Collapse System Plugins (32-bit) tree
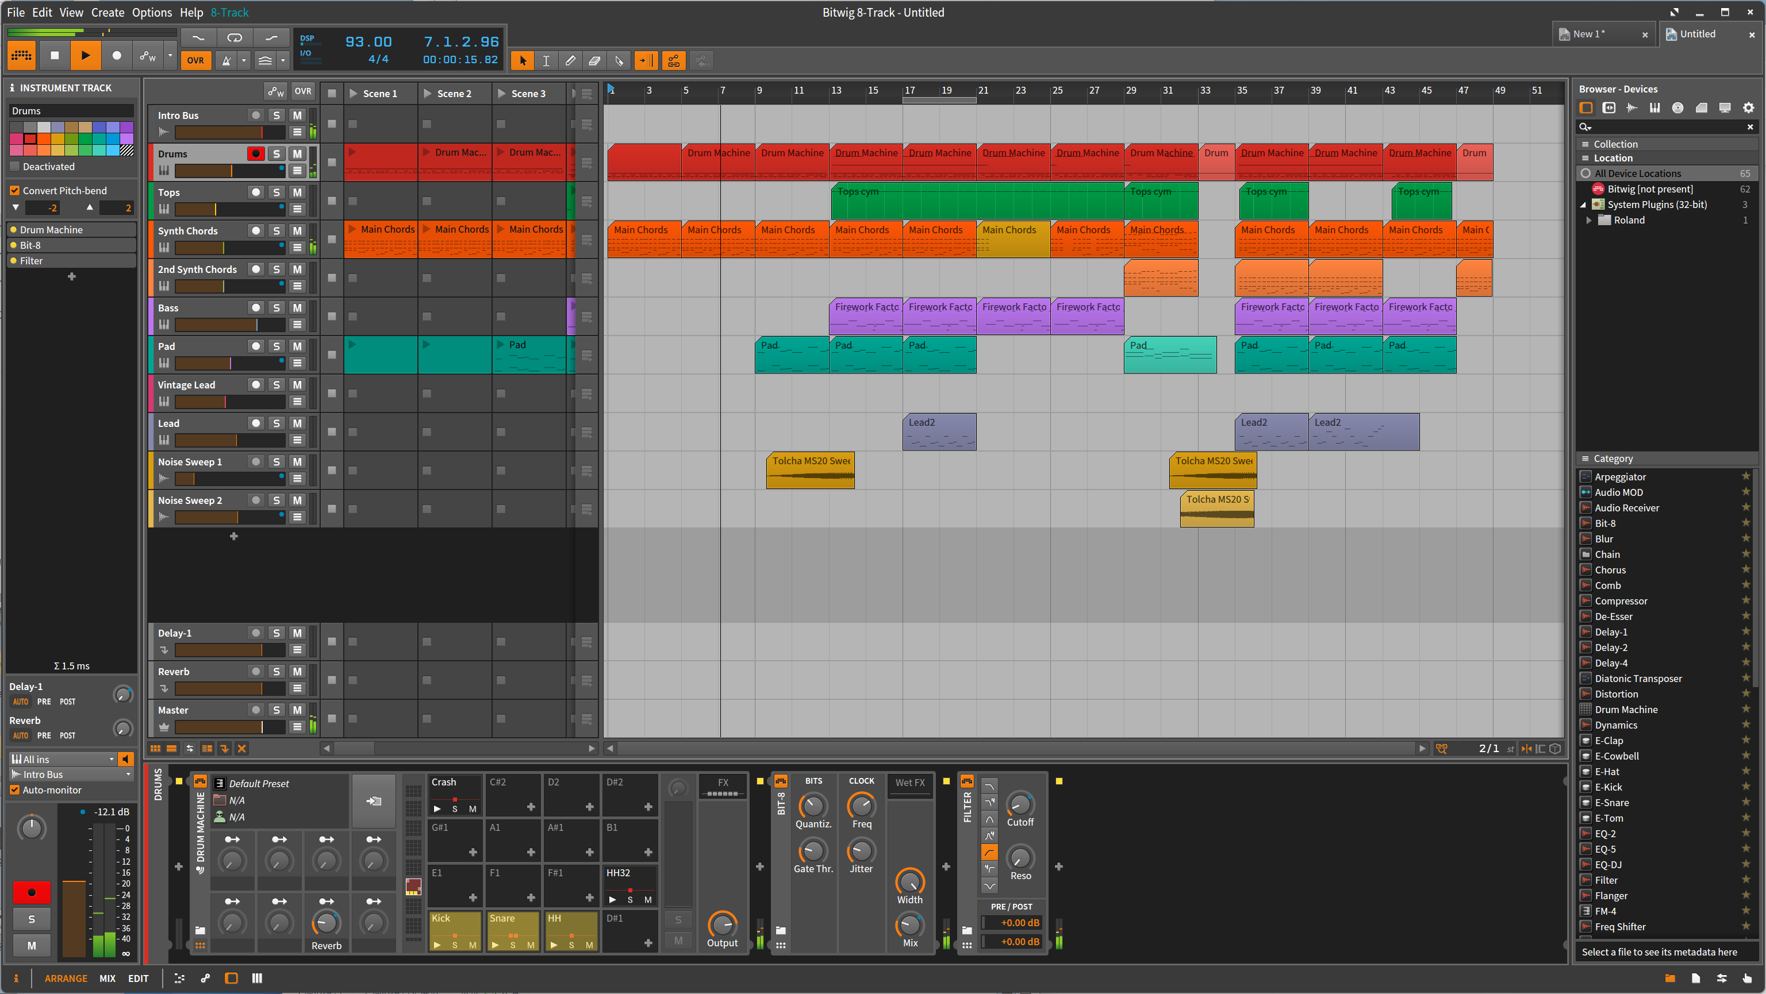 point(1583,205)
